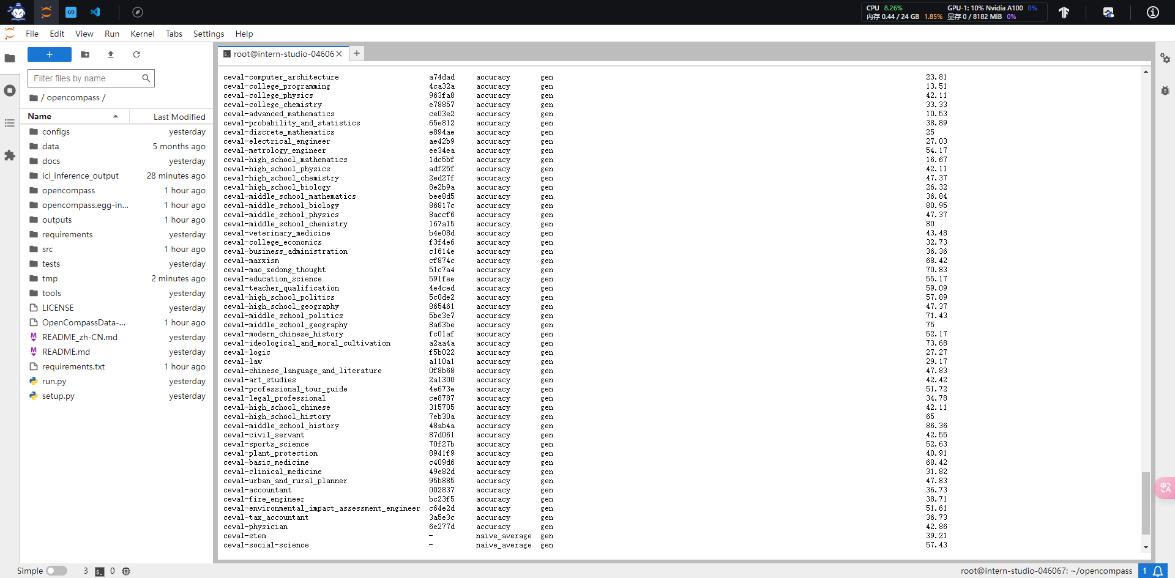Open the Kernel menu
The image size is (1175, 578).
[143, 34]
